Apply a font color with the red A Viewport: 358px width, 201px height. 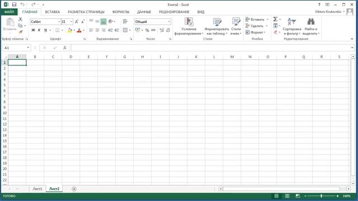click(x=79, y=30)
